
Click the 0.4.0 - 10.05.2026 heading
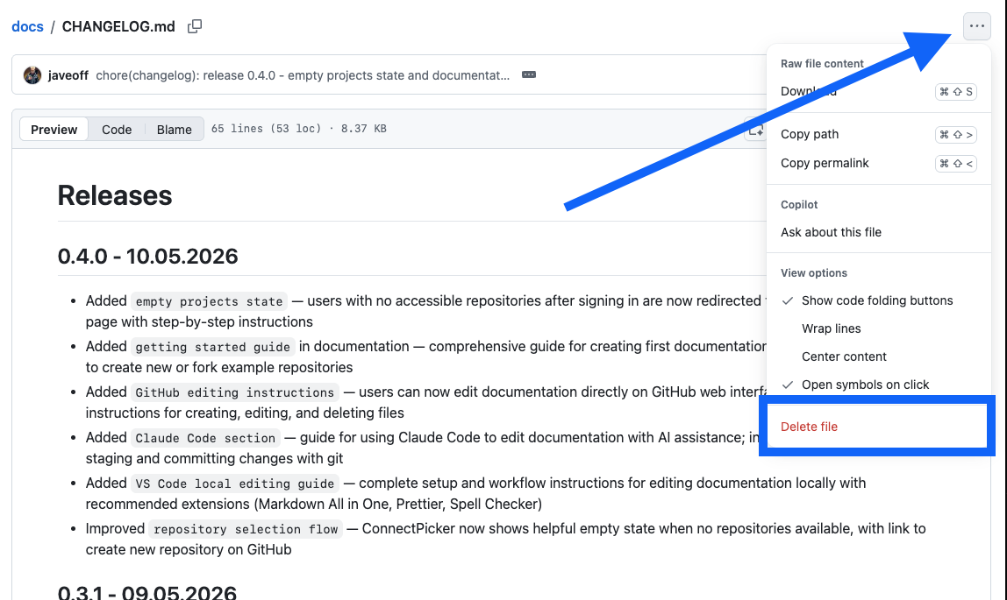[147, 257]
